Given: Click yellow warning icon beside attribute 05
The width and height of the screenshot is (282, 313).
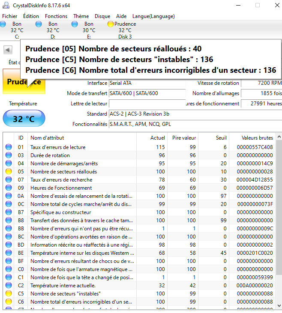Looking at the screenshot, I should tap(9, 172).
